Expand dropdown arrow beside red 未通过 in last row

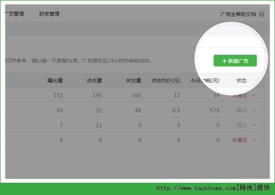point(254,140)
